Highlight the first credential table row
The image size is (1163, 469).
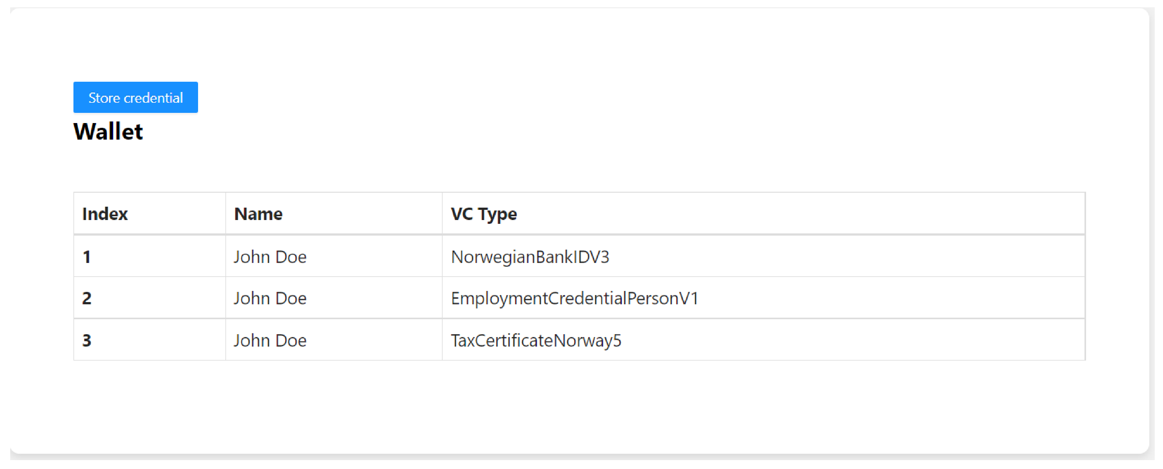coord(813,257)
